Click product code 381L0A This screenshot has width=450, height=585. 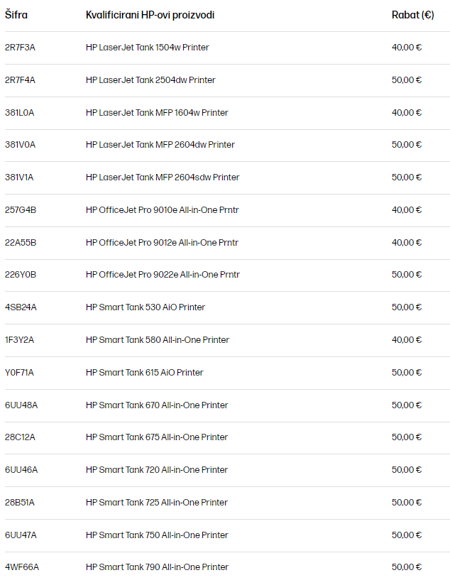point(19,113)
